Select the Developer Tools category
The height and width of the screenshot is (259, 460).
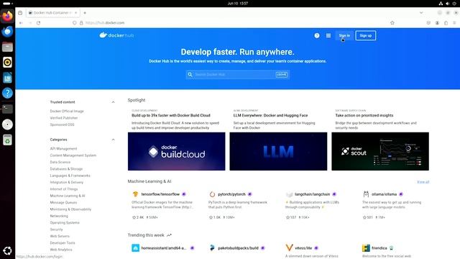(x=63, y=243)
